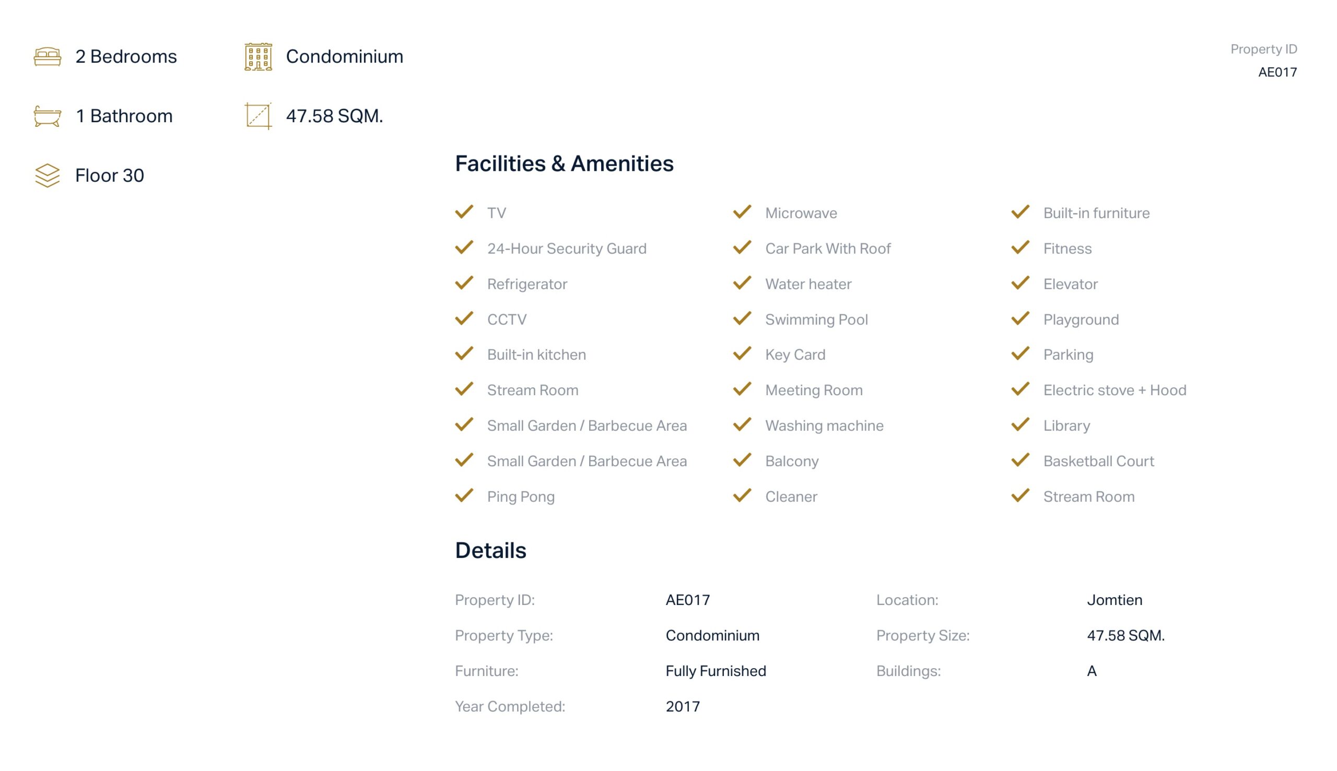Select the Facilities & Amenities heading
Screen dimensions: 1337x771
pos(564,163)
